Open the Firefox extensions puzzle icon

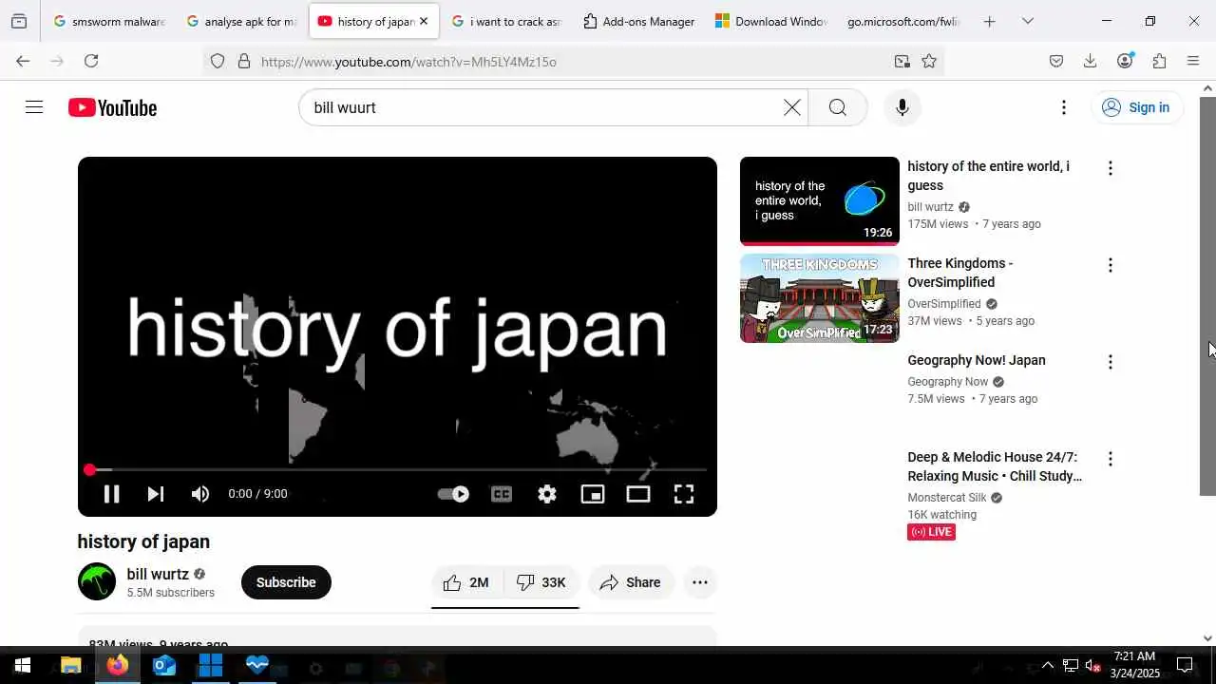(1159, 61)
